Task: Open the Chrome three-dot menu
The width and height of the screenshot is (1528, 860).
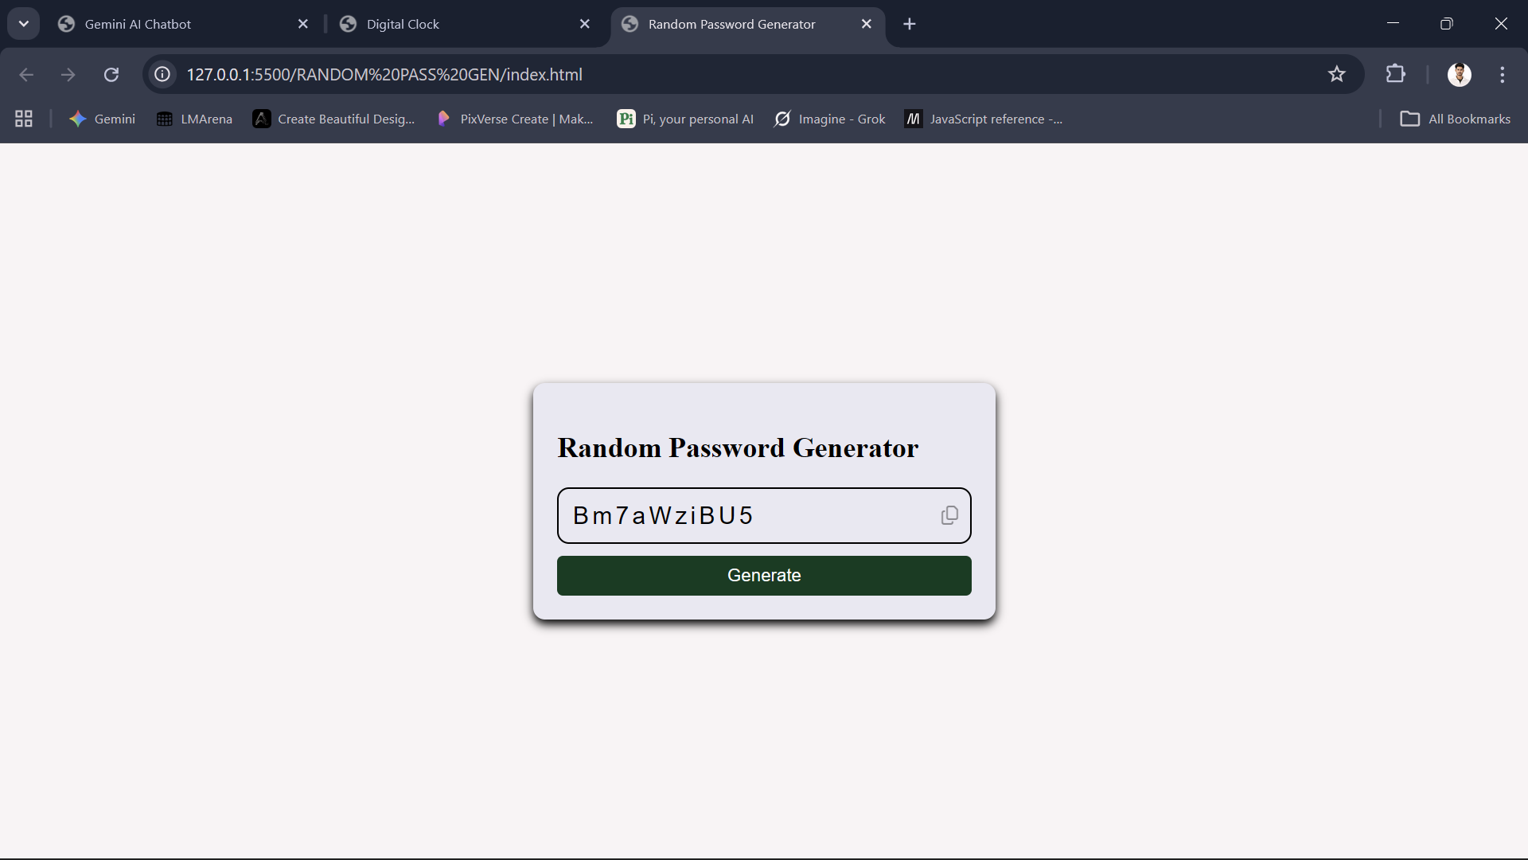Action: 1502,74
